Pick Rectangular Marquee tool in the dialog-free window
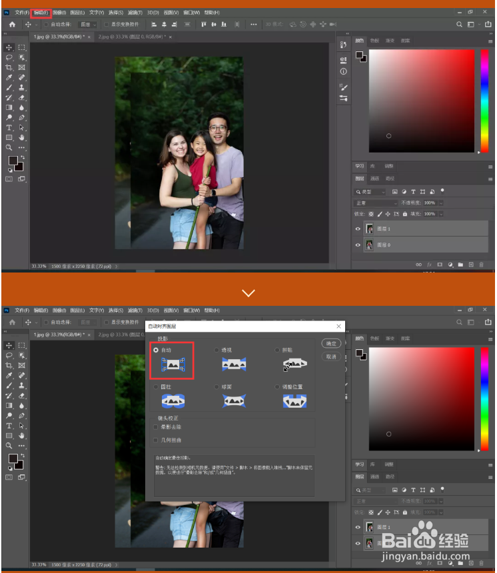Screen dimensions: 497x573 (22, 47)
